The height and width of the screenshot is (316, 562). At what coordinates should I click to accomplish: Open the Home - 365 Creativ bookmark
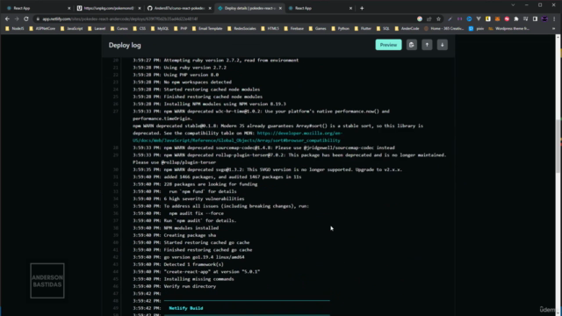444,28
